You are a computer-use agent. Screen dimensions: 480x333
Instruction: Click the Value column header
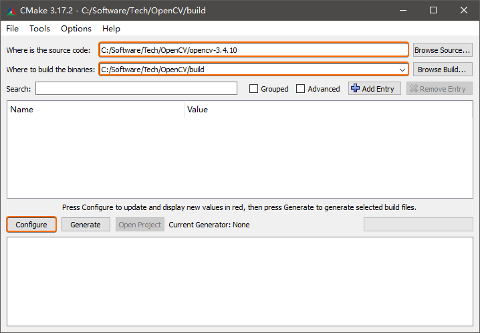click(328, 110)
